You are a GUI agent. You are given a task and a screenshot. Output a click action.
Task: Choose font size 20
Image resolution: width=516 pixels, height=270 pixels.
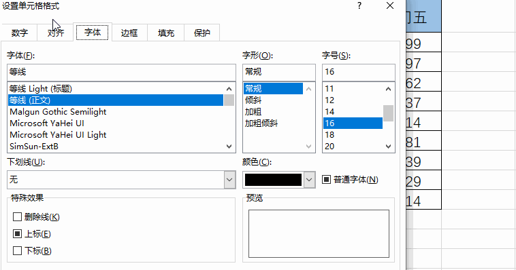pyautogui.click(x=353, y=146)
